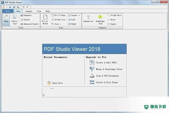Screen dimensions: 169x113
Task: Click Merge & Rearrange Files text link
Action: pos(109,69)
